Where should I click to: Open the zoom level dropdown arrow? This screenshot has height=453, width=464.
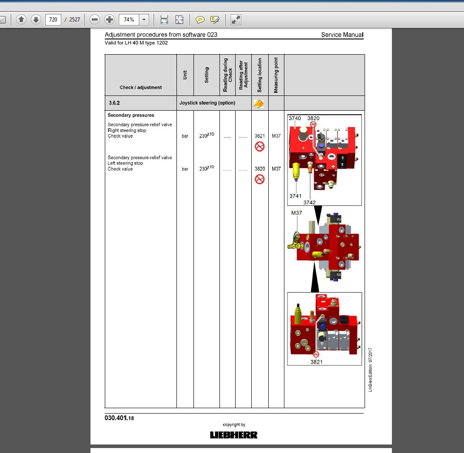(144, 20)
